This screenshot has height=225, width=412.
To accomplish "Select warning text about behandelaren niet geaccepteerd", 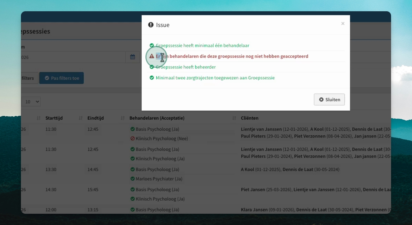I will point(232,56).
